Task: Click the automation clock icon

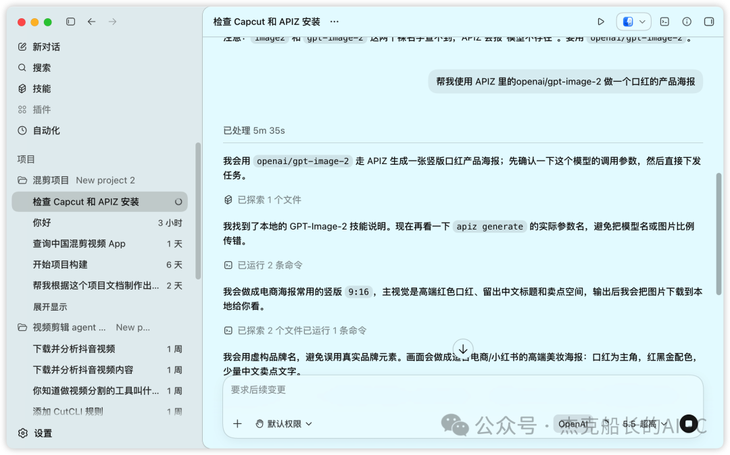Action: pyautogui.click(x=22, y=130)
